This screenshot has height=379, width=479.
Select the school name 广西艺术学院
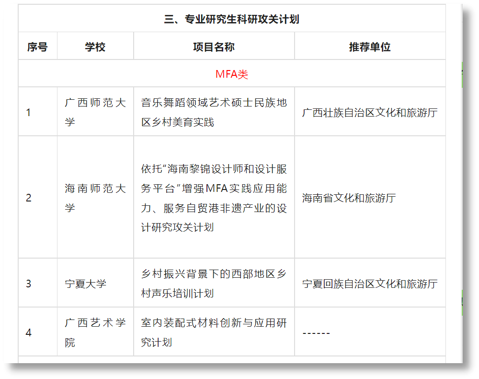95,331
